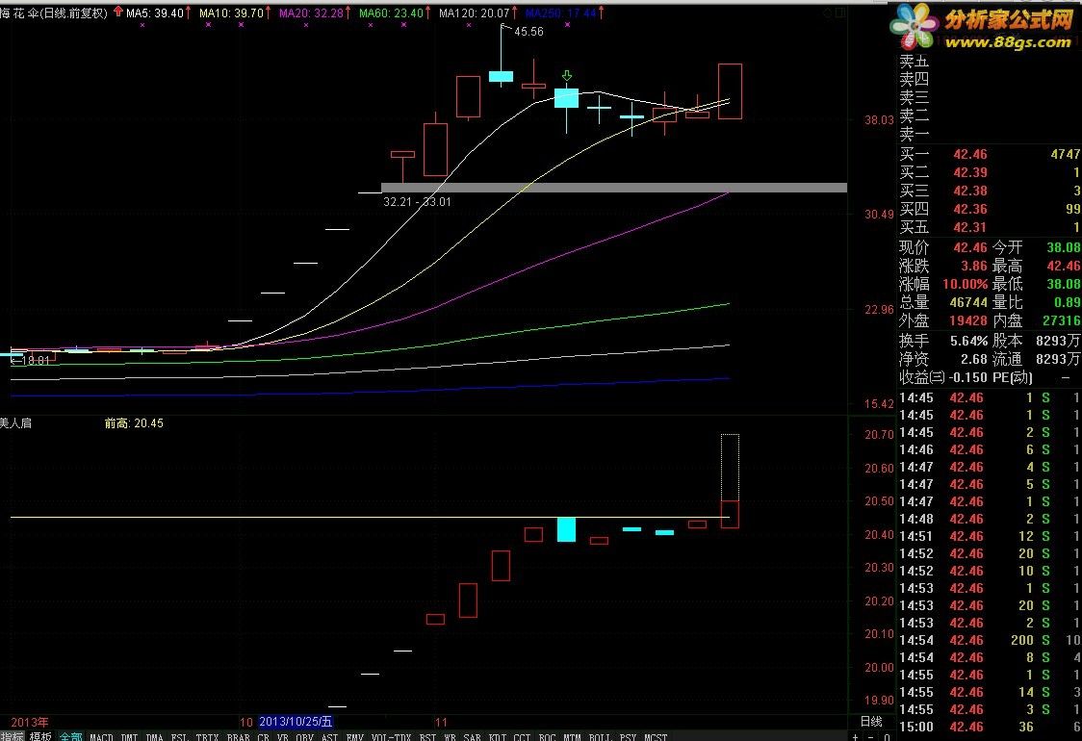Screen dimensions: 1082x741
Task: Choose the BRAR indicator tab
Action: 238,737
